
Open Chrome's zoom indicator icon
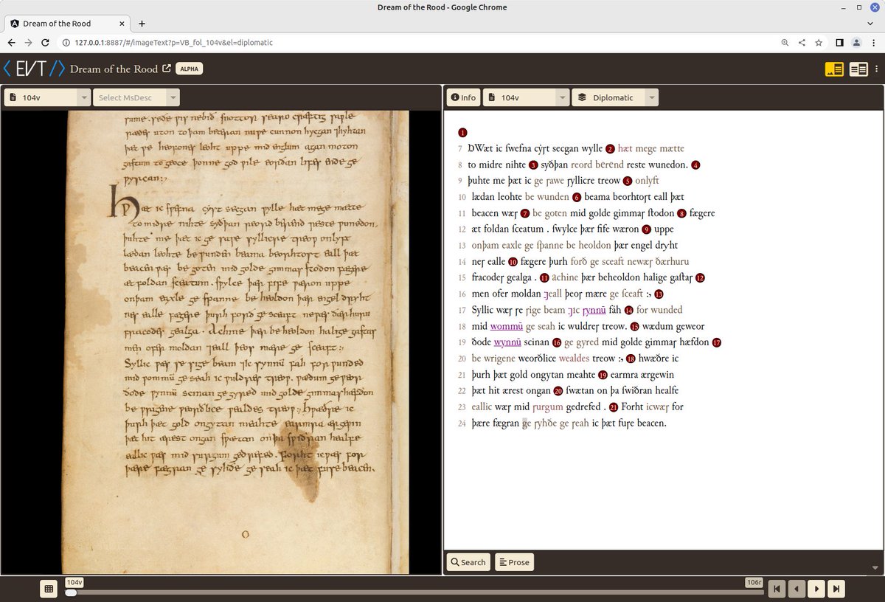[x=785, y=43]
